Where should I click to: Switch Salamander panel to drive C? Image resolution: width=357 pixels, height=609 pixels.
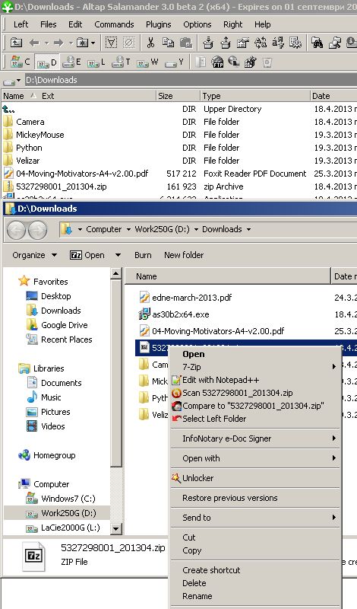[21, 62]
